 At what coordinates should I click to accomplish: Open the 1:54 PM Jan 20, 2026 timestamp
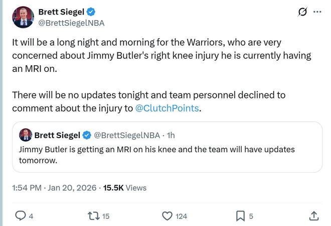tap(54, 188)
